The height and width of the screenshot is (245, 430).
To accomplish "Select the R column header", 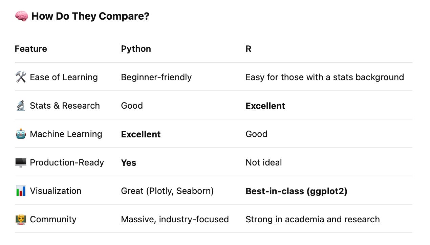I will (248, 49).
